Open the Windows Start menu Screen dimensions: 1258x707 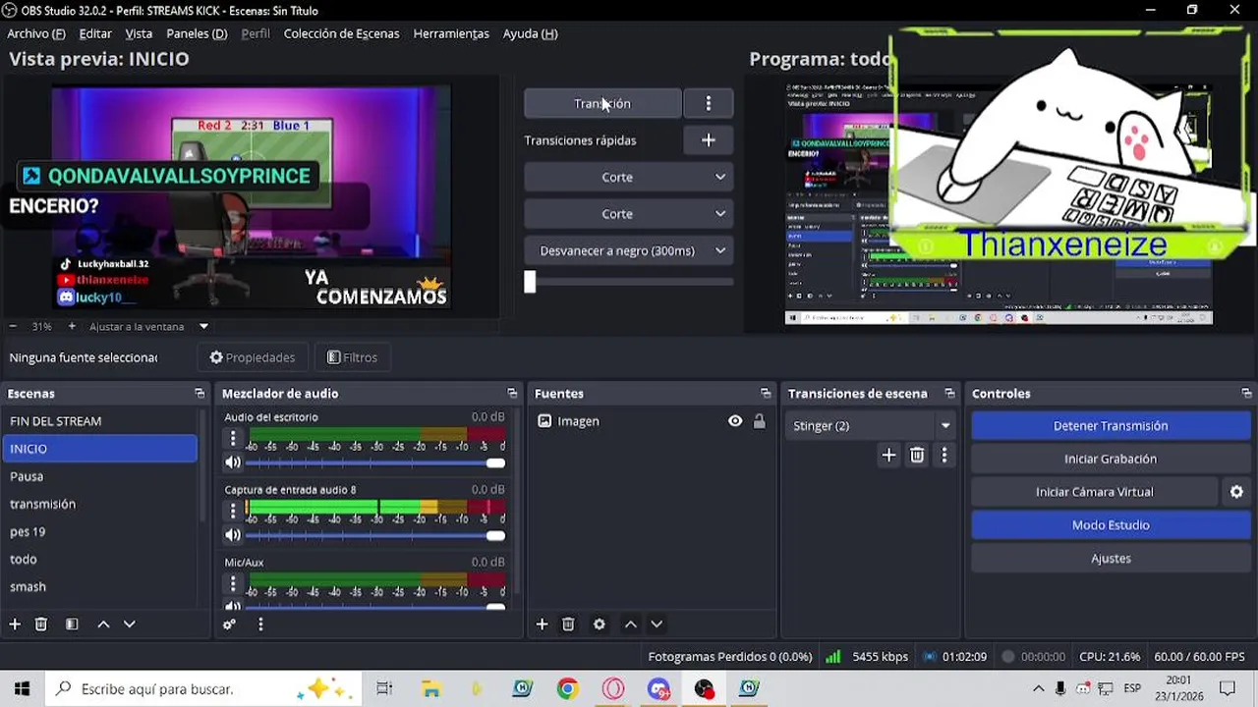(x=23, y=689)
